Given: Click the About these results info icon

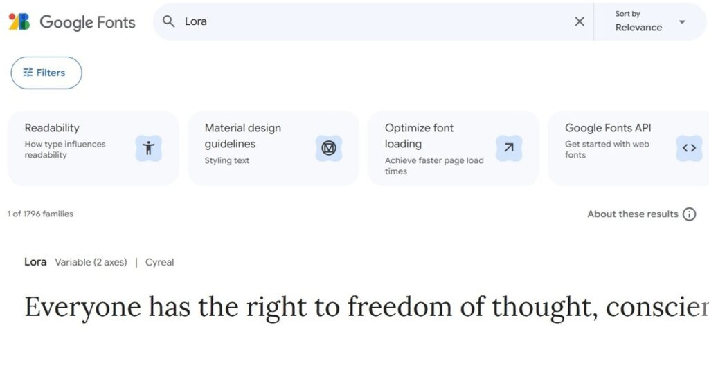Looking at the screenshot, I should (689, 214).
